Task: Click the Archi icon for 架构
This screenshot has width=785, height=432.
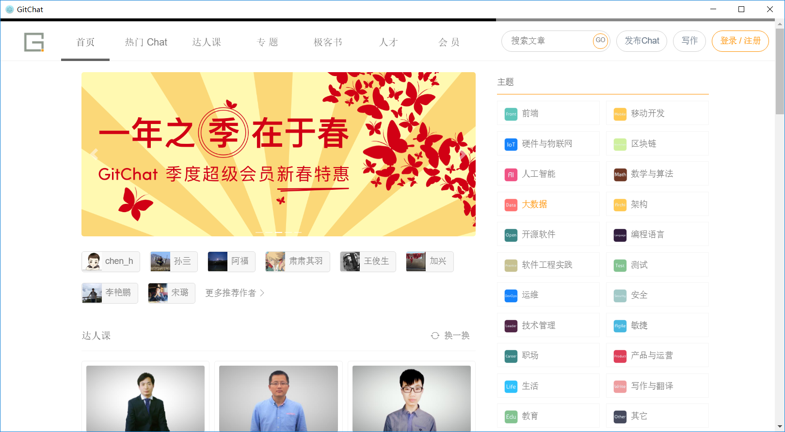Action: pyautogui.click(x=620, y=205)
